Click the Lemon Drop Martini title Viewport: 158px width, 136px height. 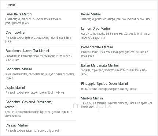click(x=96, y=29)
